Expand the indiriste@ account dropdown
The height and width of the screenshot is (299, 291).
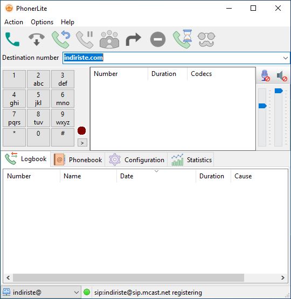coord(77,292)
